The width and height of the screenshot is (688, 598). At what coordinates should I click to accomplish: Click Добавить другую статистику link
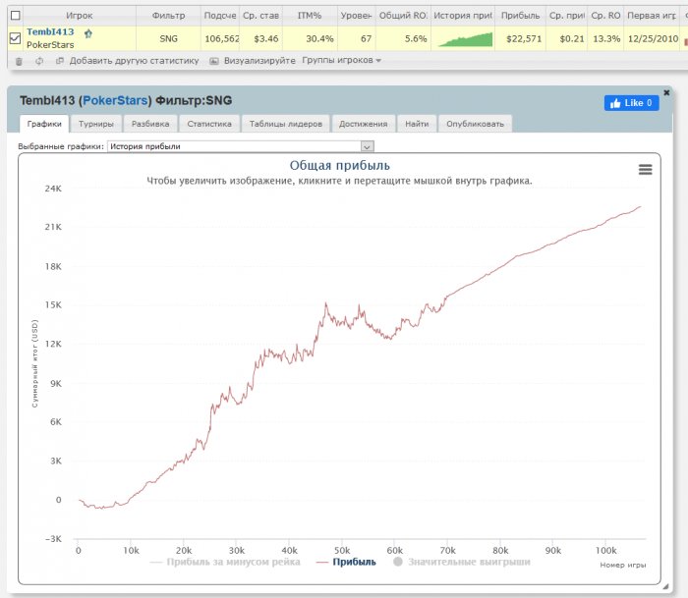coord(134,61)
